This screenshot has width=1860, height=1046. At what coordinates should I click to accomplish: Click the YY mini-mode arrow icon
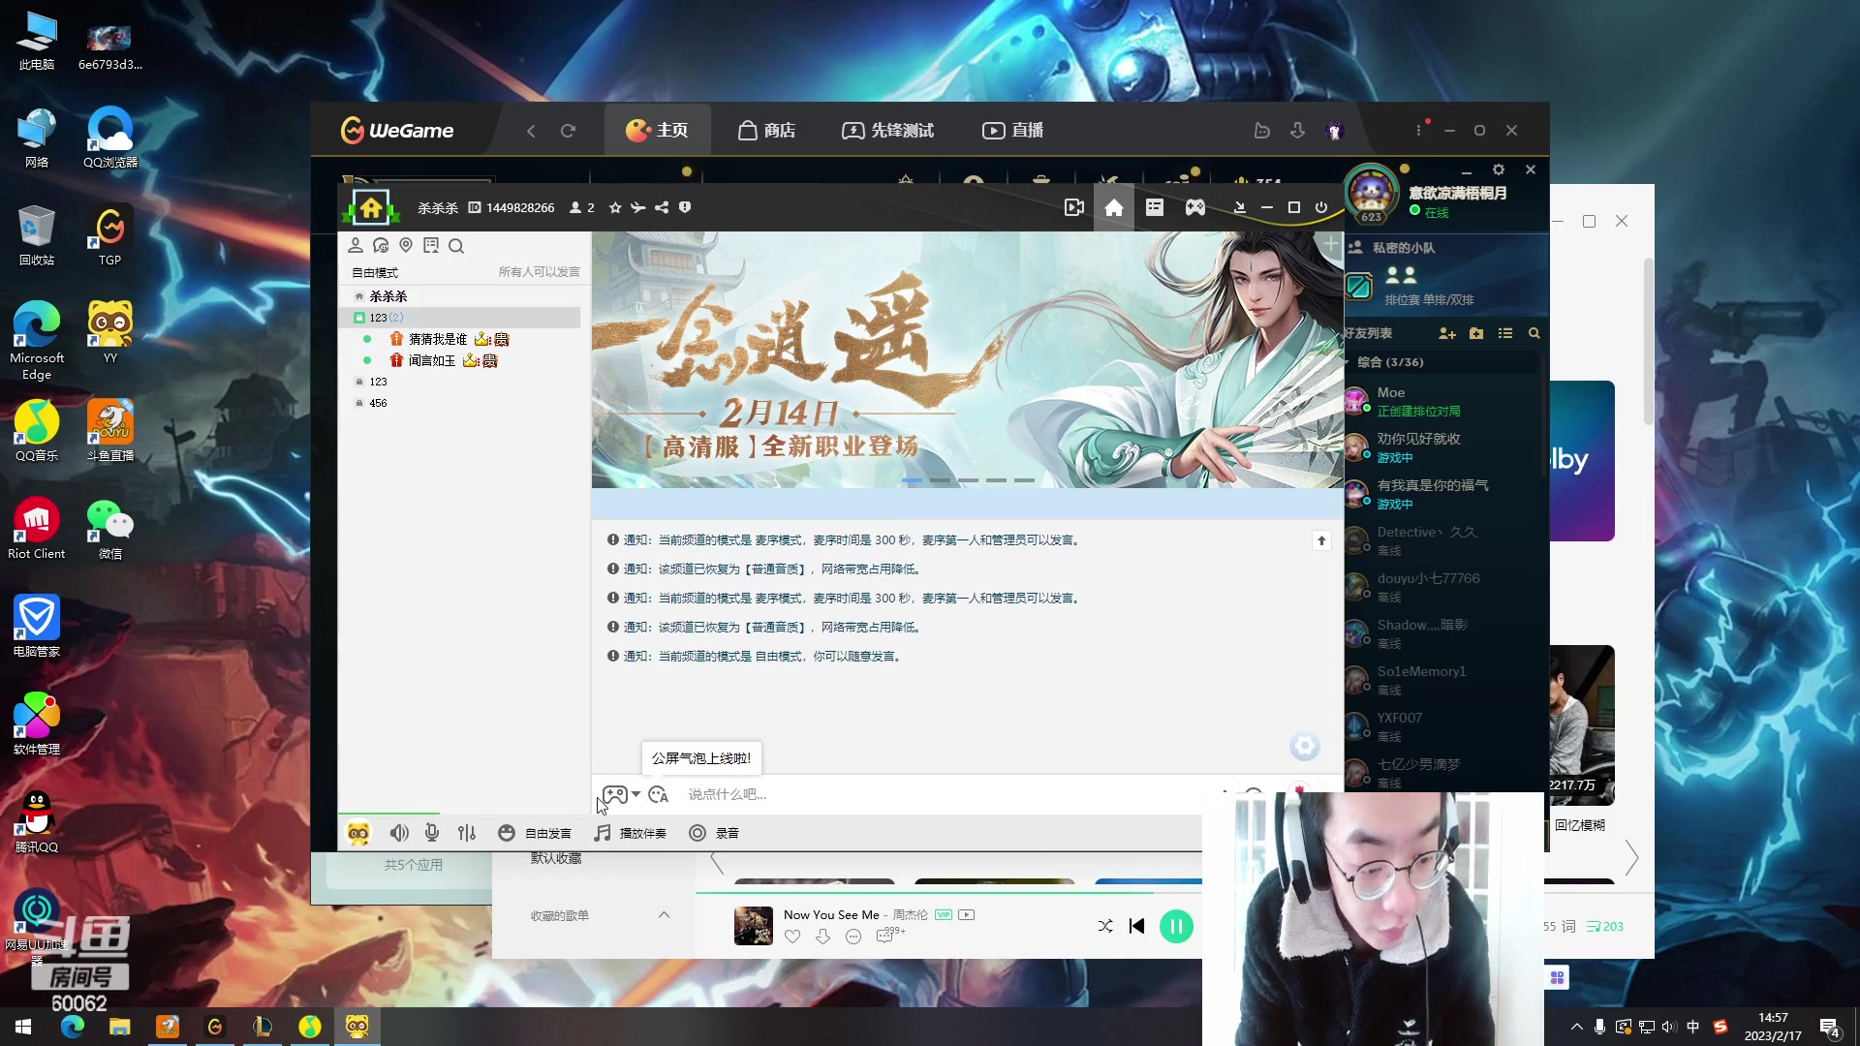[x=1239, y=208]
